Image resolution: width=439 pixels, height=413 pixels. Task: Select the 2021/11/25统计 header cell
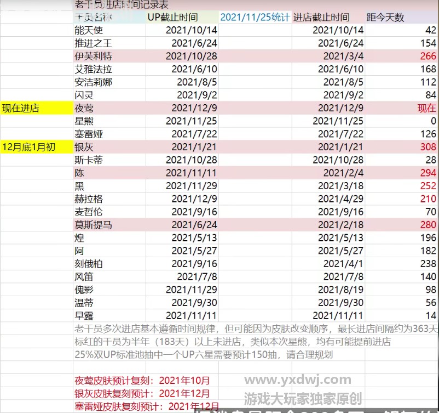pos(255,17)
